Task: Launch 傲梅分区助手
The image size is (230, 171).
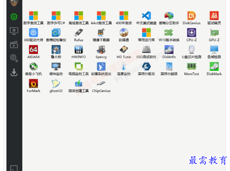Action: click(169, 18)
